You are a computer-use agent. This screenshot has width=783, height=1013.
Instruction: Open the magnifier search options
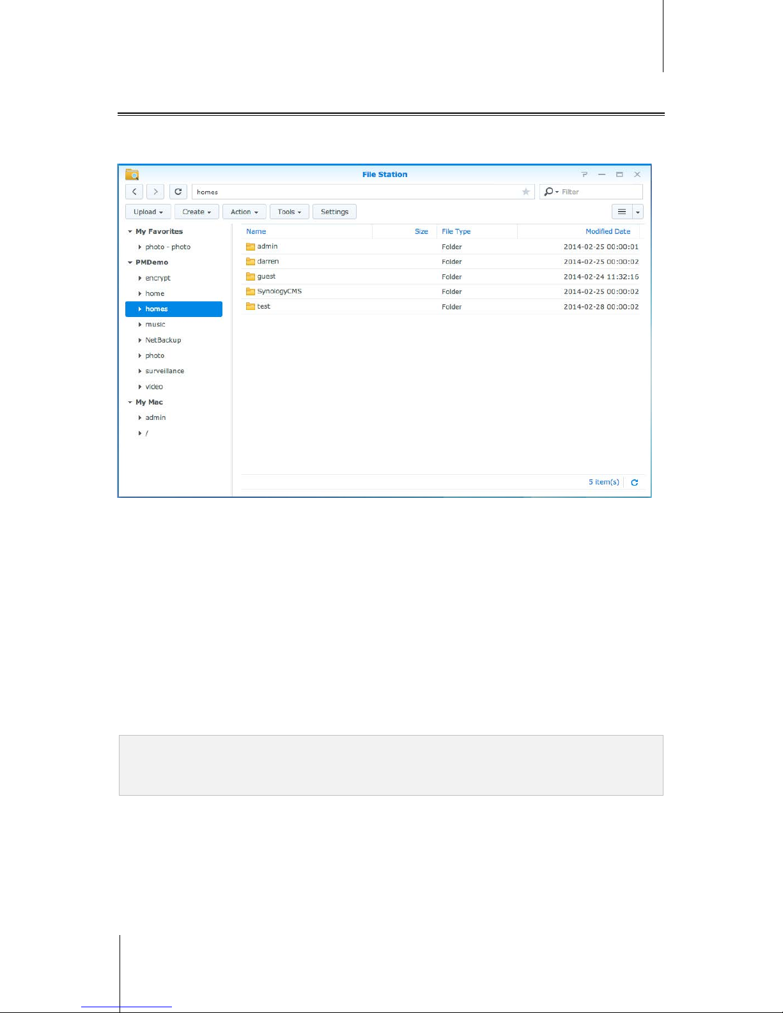550,192
